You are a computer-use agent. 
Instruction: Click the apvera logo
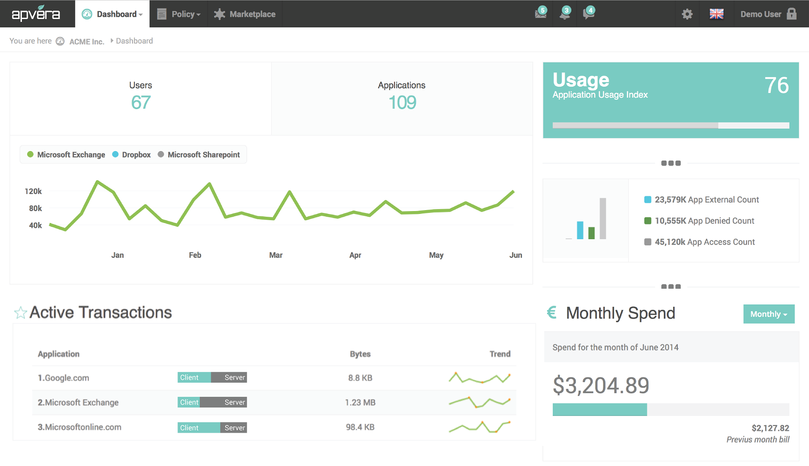pos(36,14)
